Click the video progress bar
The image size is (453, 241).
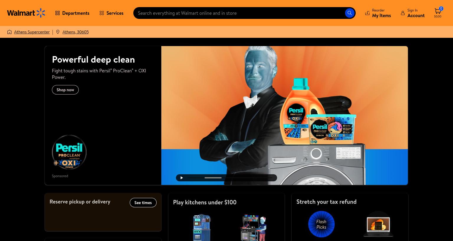(x=230, y=178)
